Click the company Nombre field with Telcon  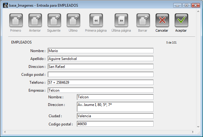pos(115,97)
